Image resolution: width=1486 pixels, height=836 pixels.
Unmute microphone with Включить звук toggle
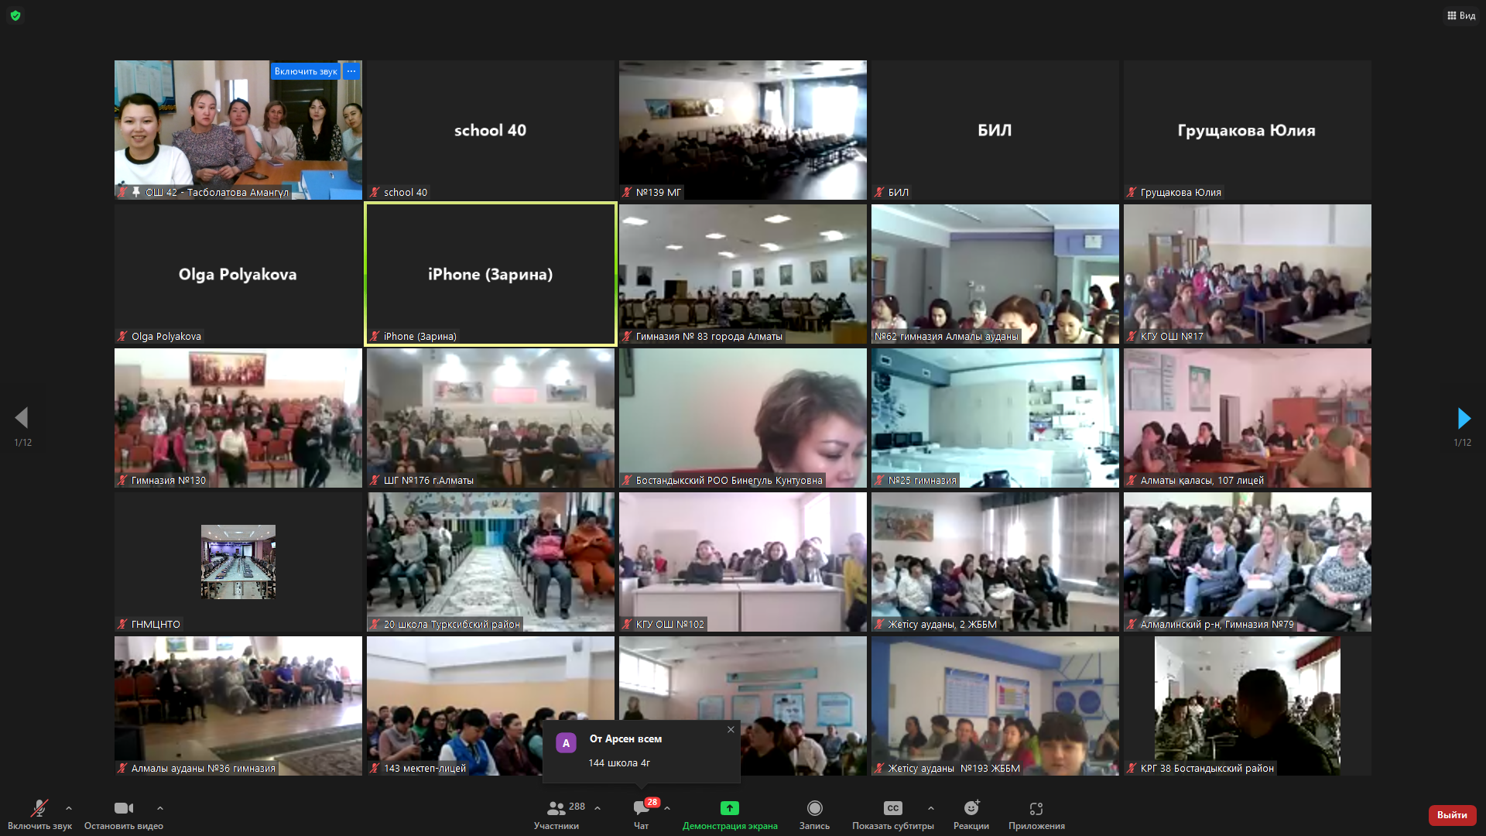pos(39,809)
